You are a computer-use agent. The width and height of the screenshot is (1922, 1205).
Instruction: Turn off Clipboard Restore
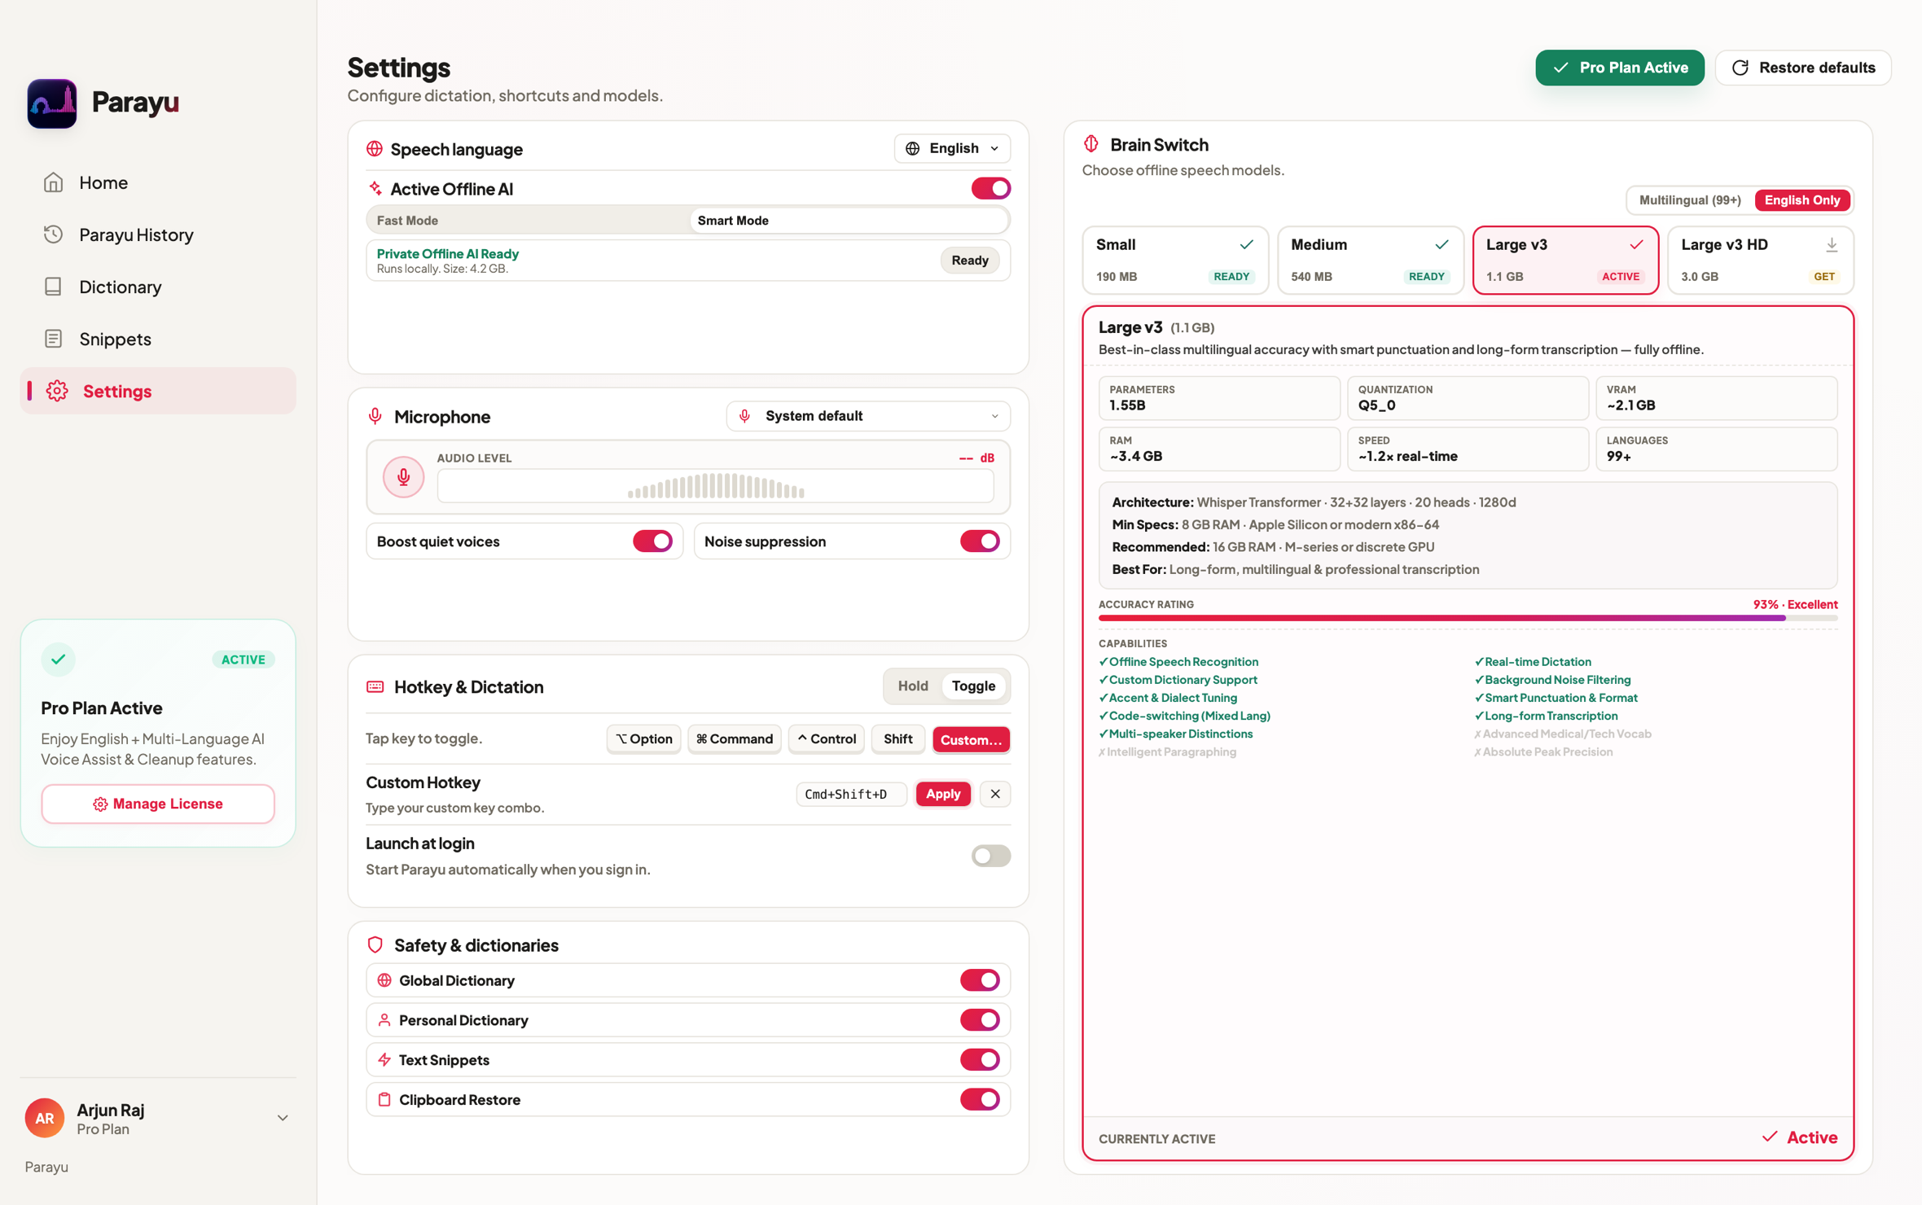pyautogui.click(x=981, y=1100)
